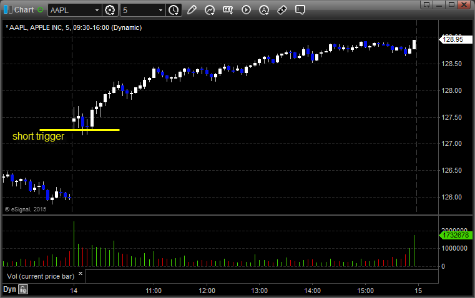Click the Chart window title text

(x=24, y=10)
